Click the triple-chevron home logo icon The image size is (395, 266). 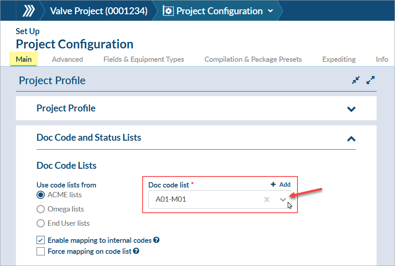(28, 11)
